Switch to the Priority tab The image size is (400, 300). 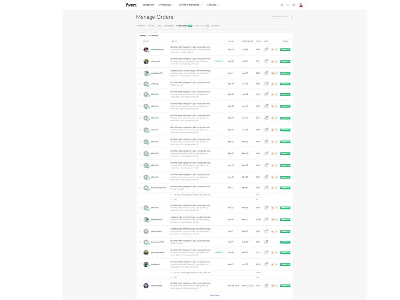[x=141, y=26]
